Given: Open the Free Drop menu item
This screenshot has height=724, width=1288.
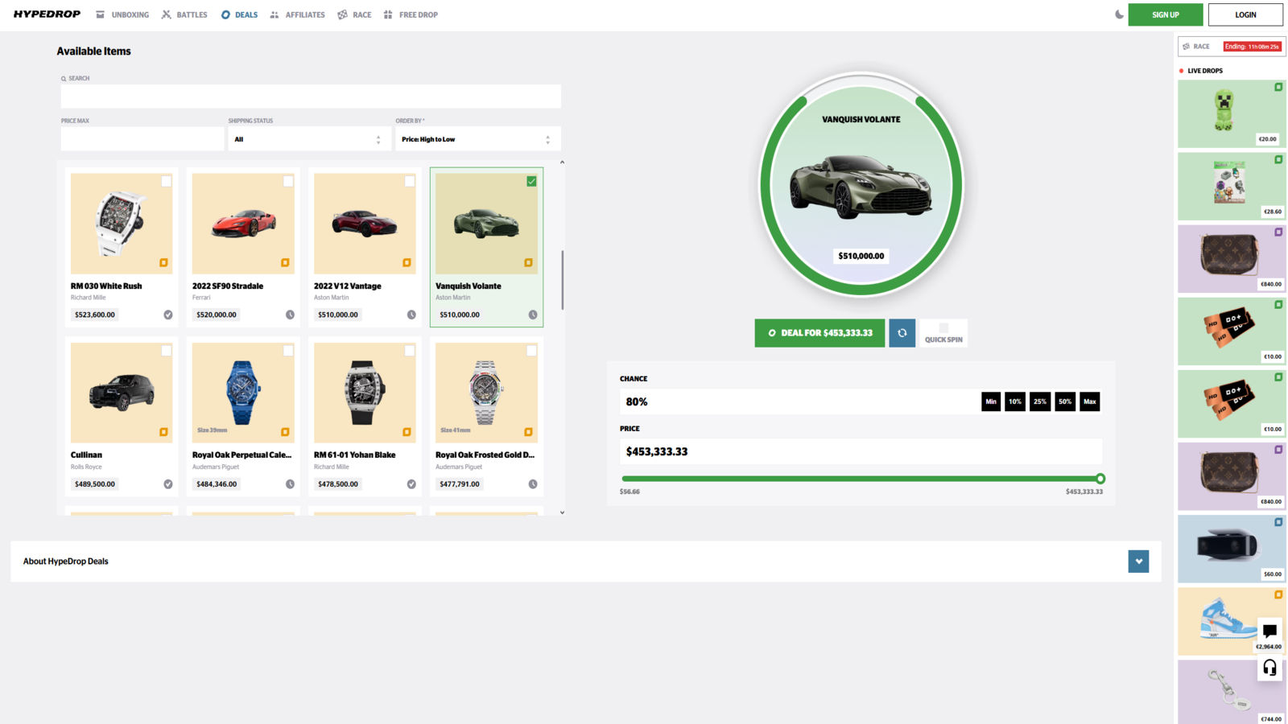Looking at the screenshot, I should 411,14.
